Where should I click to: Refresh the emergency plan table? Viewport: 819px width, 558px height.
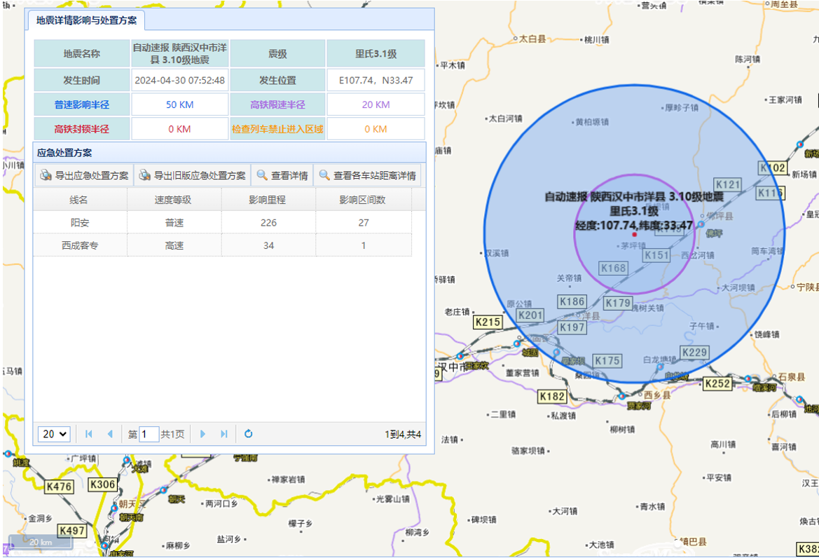tap(249, 434)
